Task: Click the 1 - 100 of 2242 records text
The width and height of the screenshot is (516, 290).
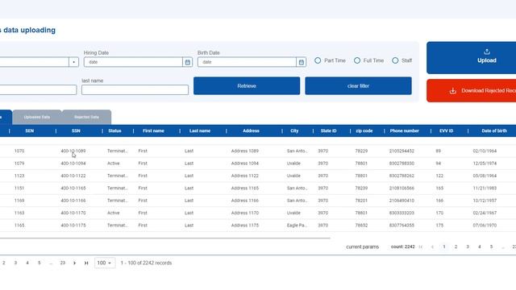Action: [x=146, y=263]
